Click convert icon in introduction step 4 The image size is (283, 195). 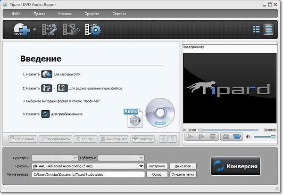45,114
